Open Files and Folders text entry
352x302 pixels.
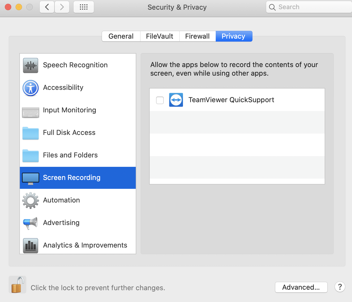(70, 155)
